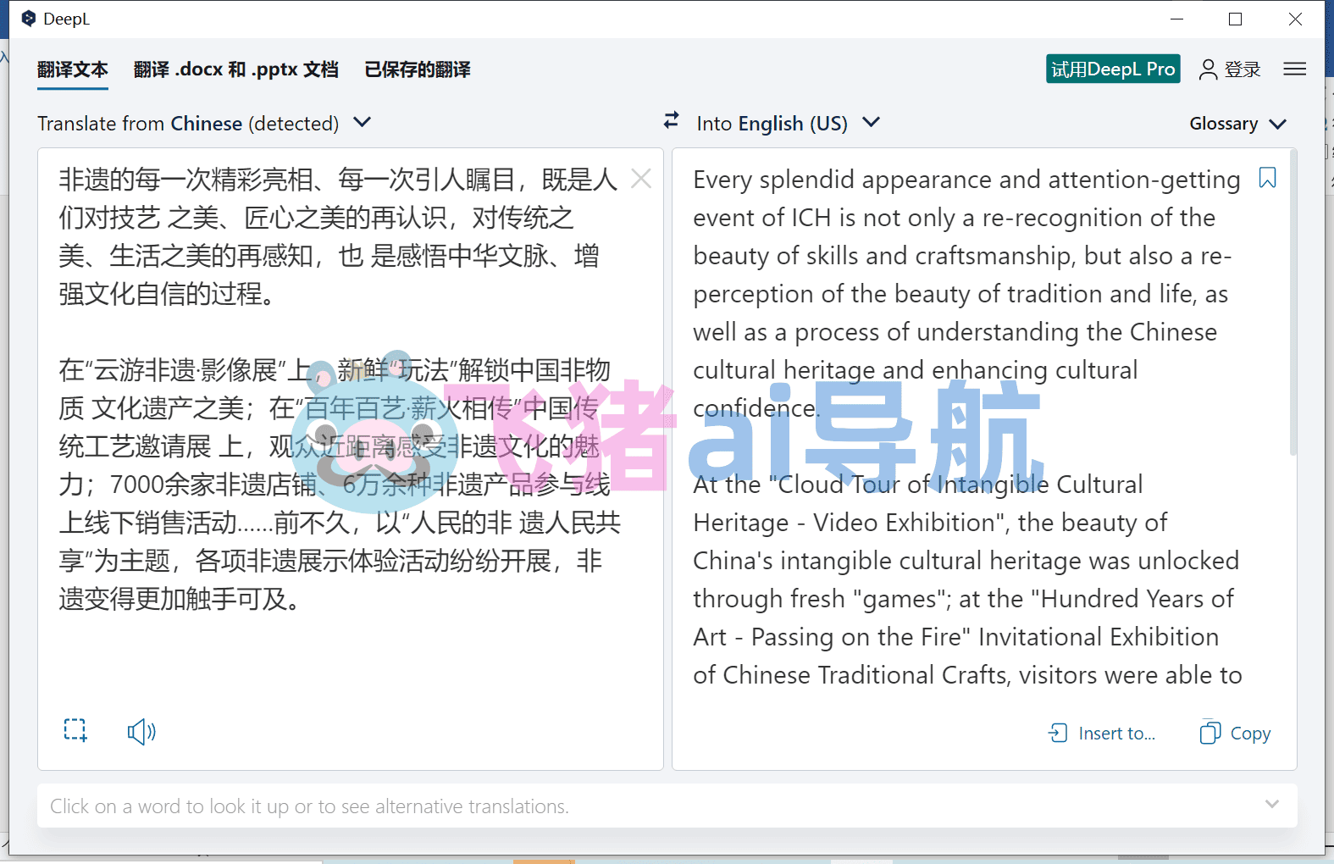Switch to 翻译文本 tab
Viewport: 1334px width, 864px height.
(x=73, y=69)
